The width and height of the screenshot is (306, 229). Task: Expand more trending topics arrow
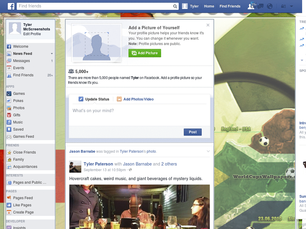302,60
